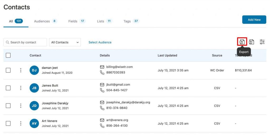Open the three-dot menu for Art Venere
The height and width of the screenshot is (136, 270).
21,123
